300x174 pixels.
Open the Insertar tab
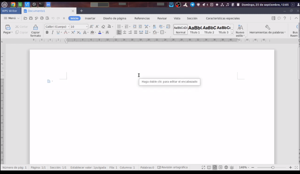(90, 18)
